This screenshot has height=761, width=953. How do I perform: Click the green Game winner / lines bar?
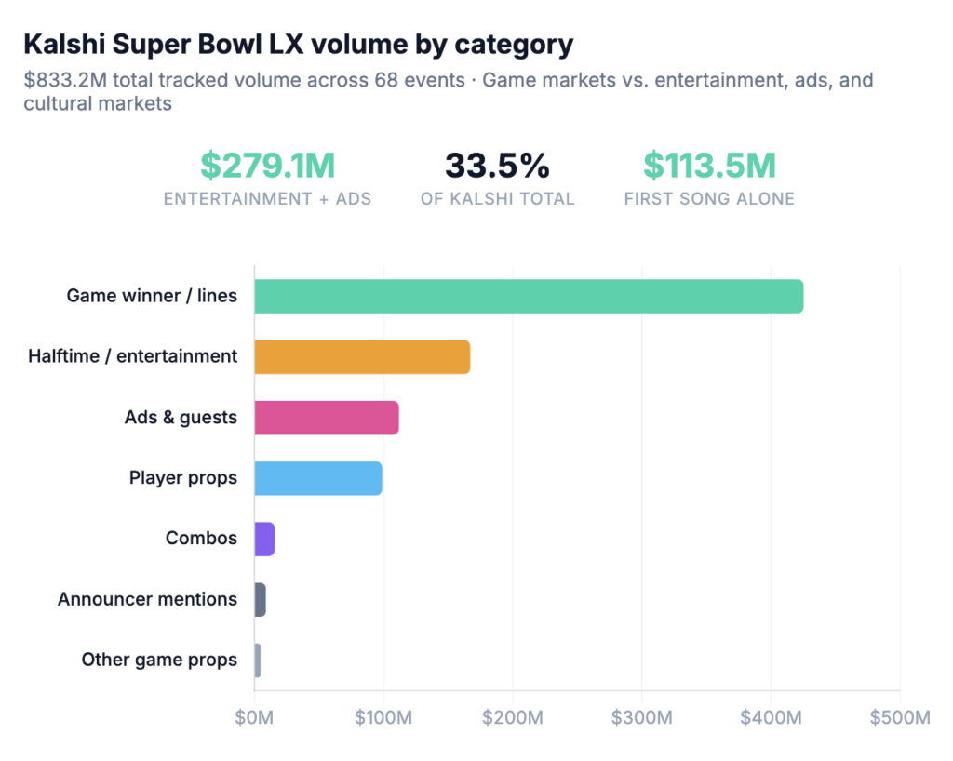(528, 297)
